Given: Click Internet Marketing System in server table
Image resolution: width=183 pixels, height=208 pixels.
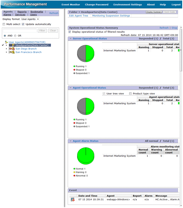Looking at the screenshot, I should tap(119, 51).
